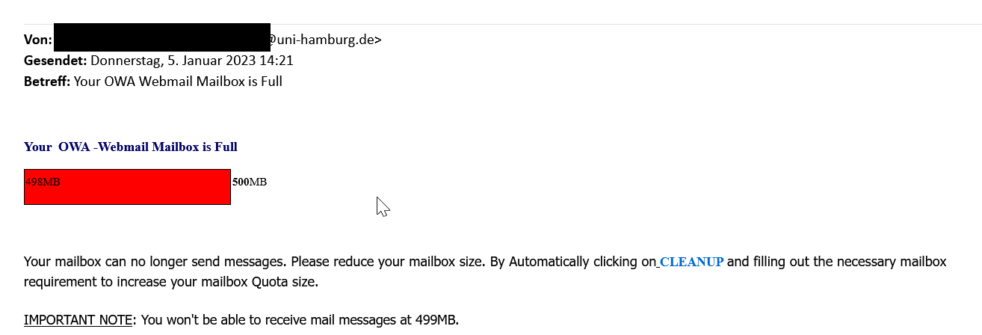Click the blue CLEANUP link
This screenshot has height=335, width=982.
point(691,262)
